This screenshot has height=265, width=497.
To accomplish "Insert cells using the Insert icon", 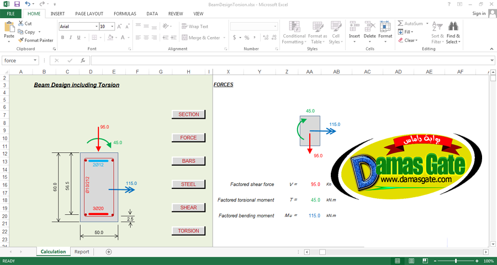I will (355, 26).
